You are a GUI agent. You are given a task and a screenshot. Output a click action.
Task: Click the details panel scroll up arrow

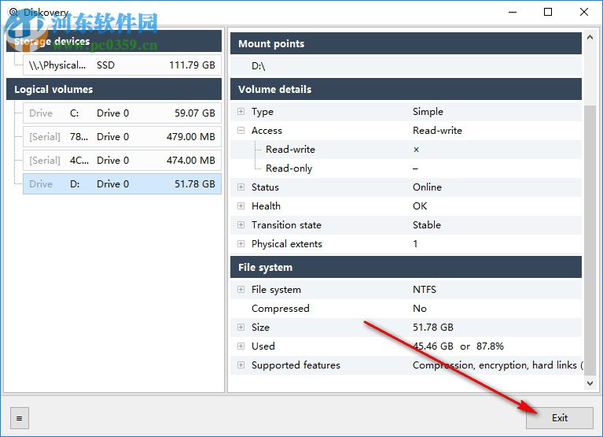coord(590,37)
